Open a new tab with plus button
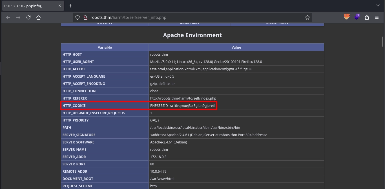The height and width of the screenshot is (189, 385). (70, 6)
